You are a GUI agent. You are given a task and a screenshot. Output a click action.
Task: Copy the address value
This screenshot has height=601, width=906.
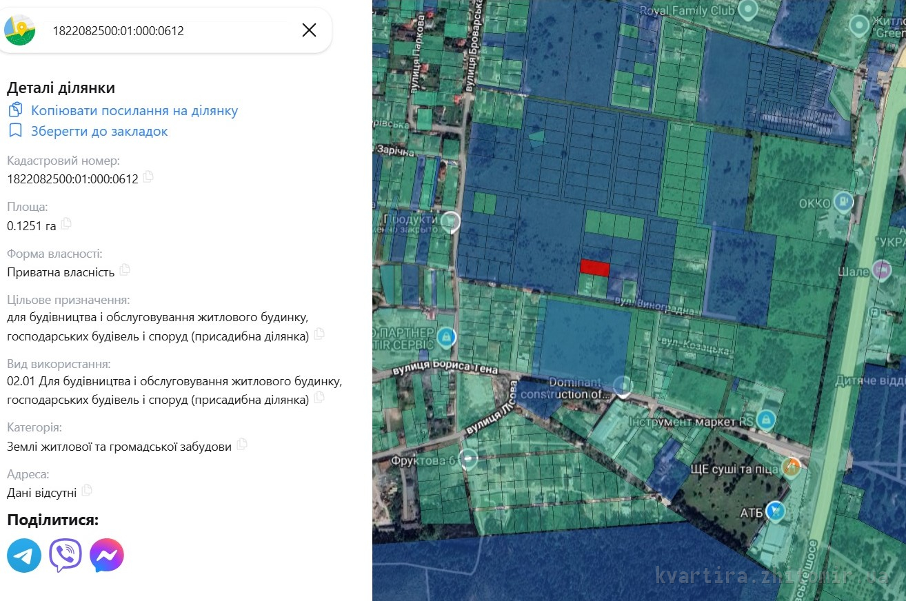(86, 491)
